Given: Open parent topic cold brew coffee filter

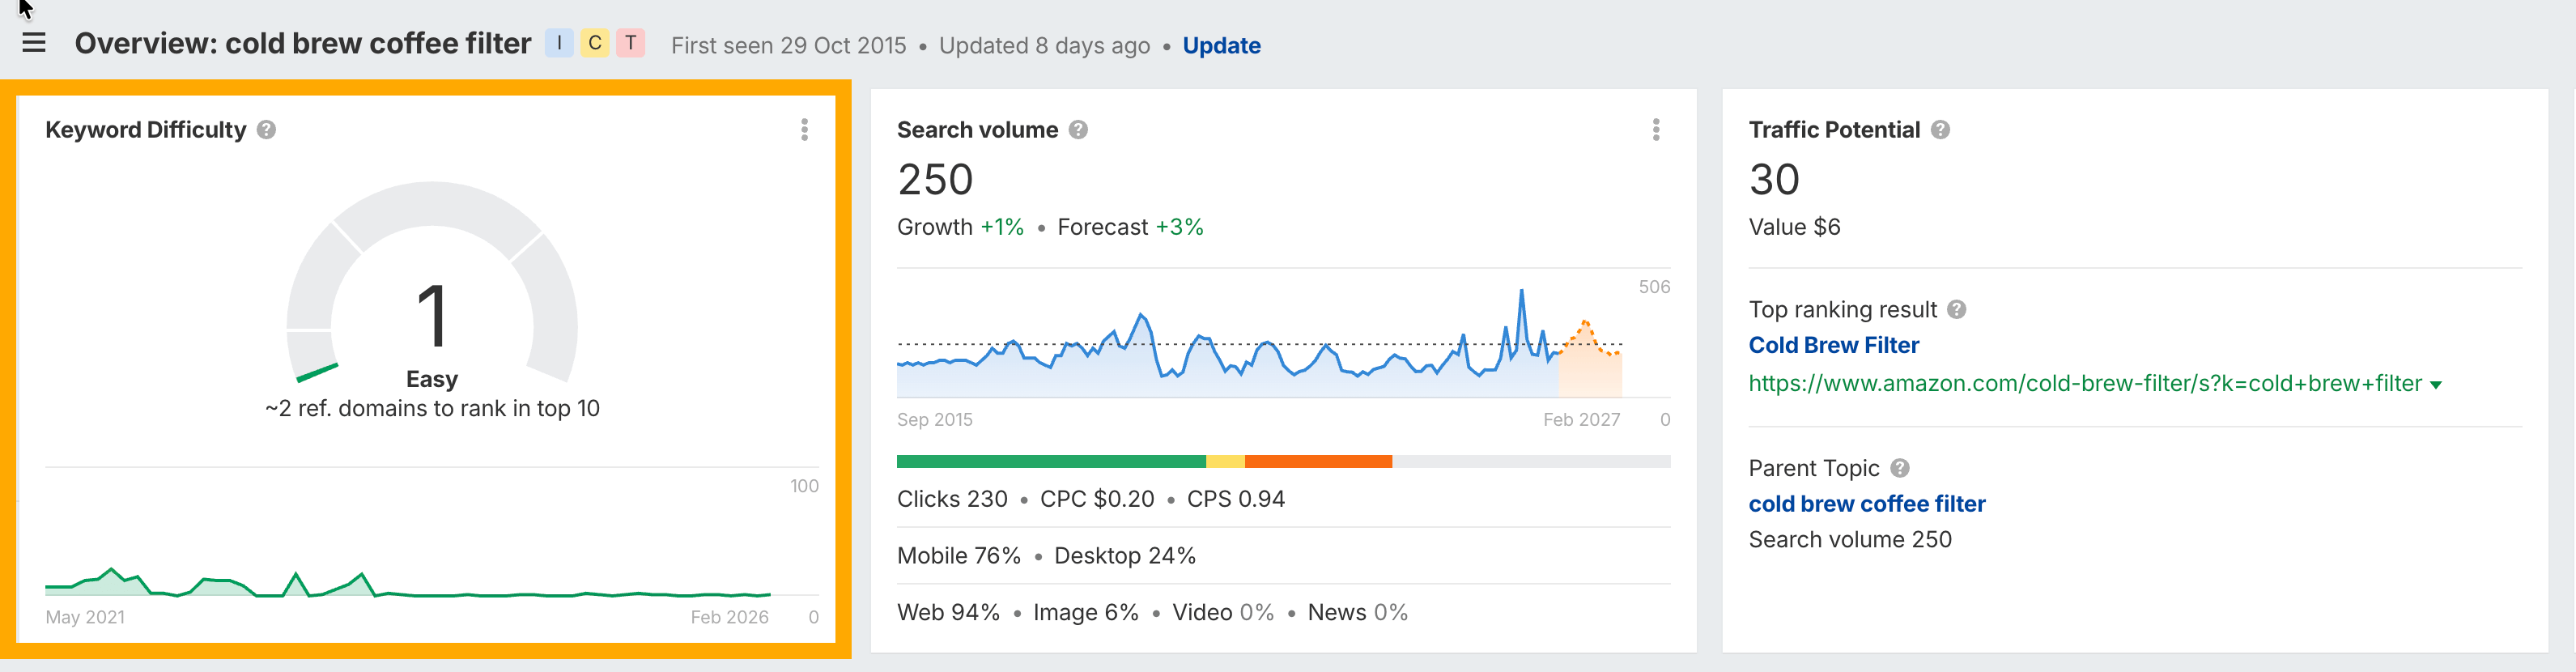Looking at the screenshot, I should (1866, 504).
